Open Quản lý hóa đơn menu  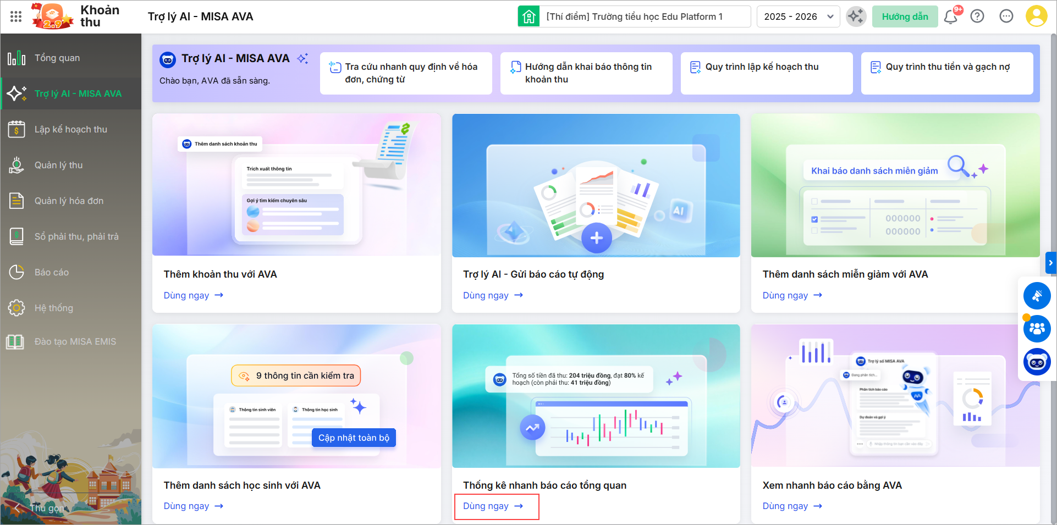click(x=71, y=201)
